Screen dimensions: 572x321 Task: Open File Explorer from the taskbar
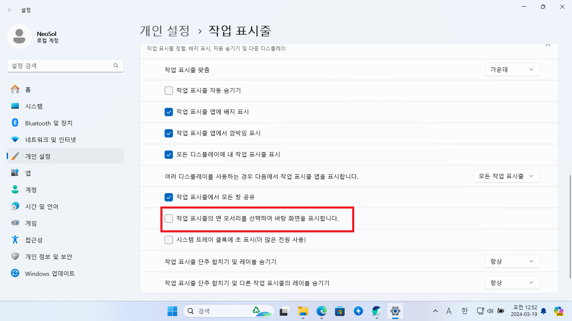302,311
